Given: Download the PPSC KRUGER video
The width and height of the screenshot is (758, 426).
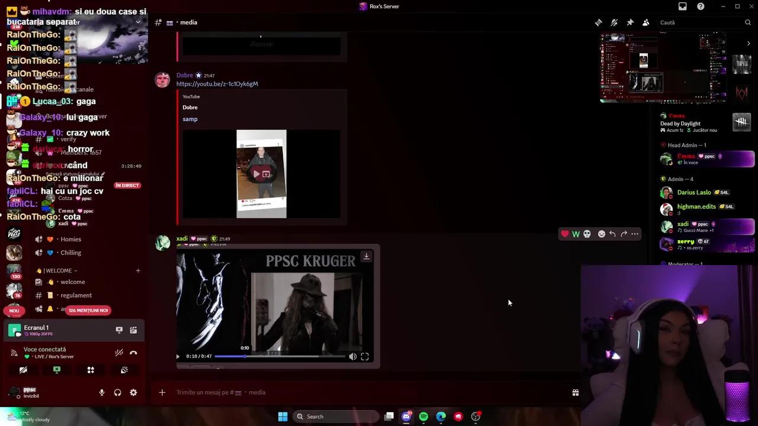Looking at the screenshot, I should click(366, 256).
